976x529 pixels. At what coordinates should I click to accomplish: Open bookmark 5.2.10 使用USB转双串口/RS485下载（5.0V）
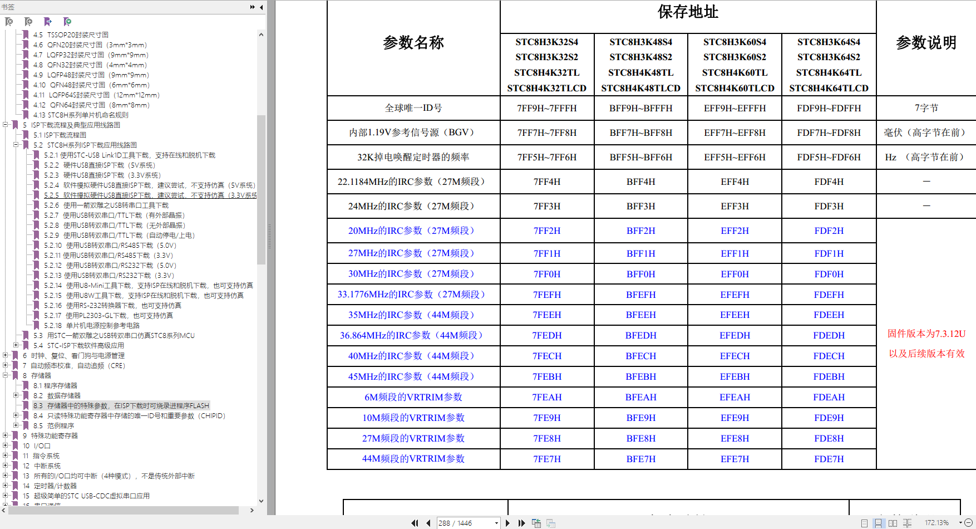point(110,245)
